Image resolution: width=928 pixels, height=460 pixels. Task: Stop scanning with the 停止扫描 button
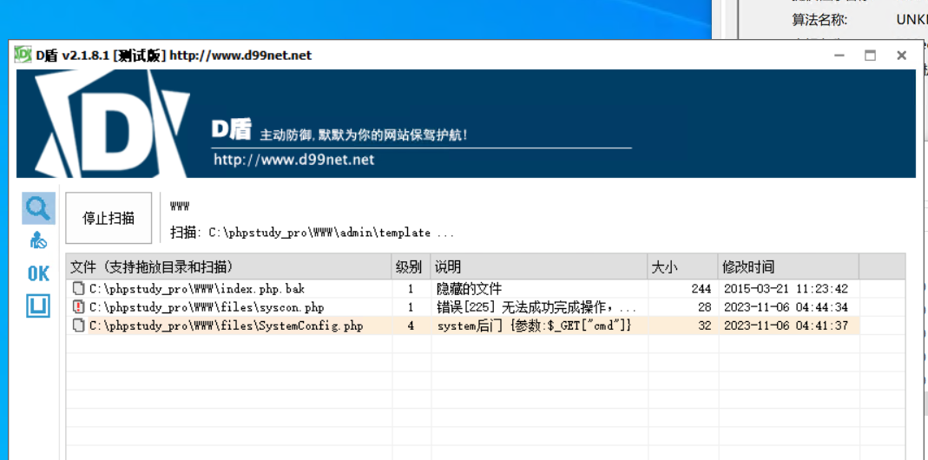109,218
